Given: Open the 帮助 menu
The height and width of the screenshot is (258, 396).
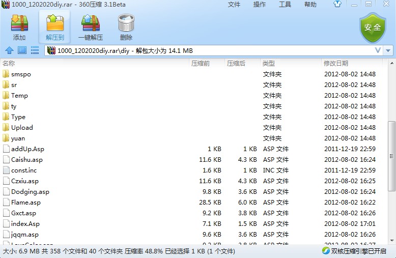Looking at the screenshot, I should [x=310, y=5].
